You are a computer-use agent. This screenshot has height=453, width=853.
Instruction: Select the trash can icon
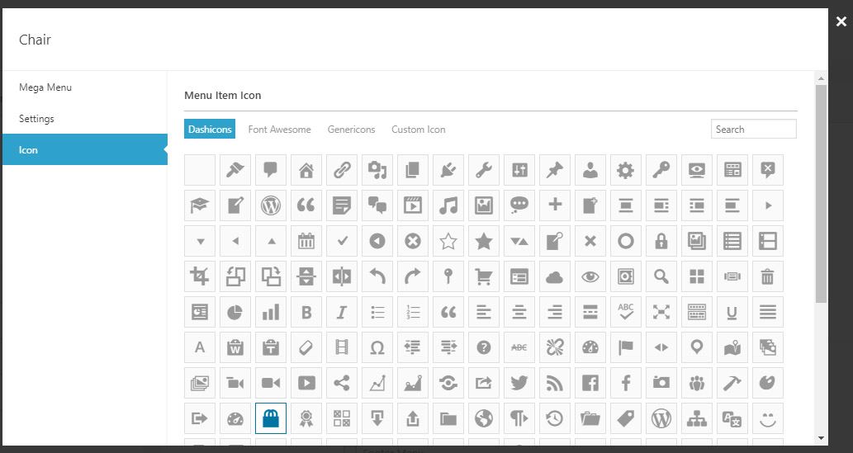coord(768,276)
